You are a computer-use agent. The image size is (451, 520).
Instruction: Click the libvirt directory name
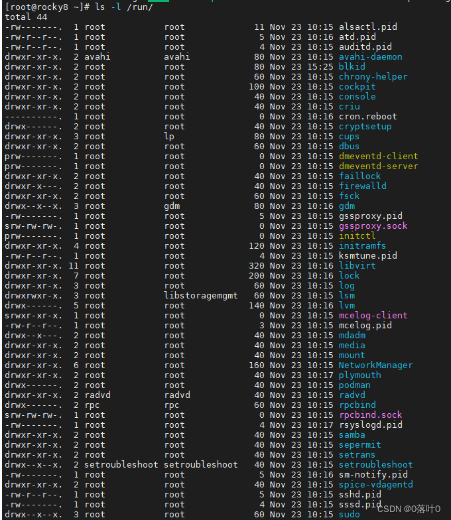click(x=357, y=265)
